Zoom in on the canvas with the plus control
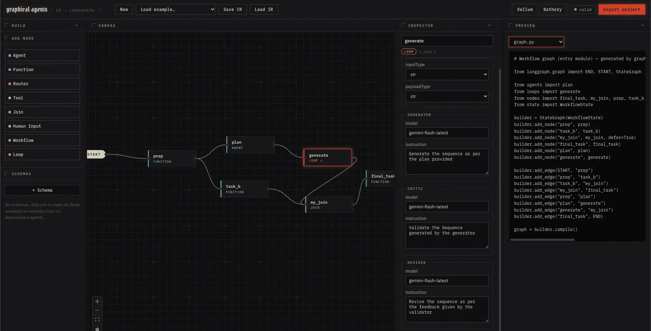Image resolution: width=651 pixels, height=331 pixels. click(x=97, y=301)
